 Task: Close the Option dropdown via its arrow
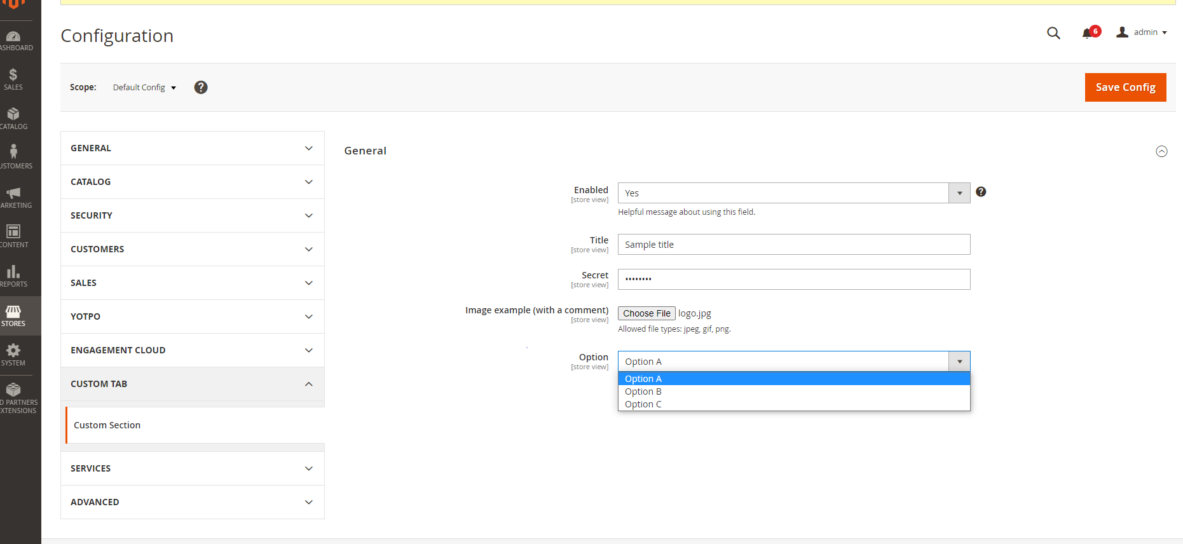tap(959, 362)
